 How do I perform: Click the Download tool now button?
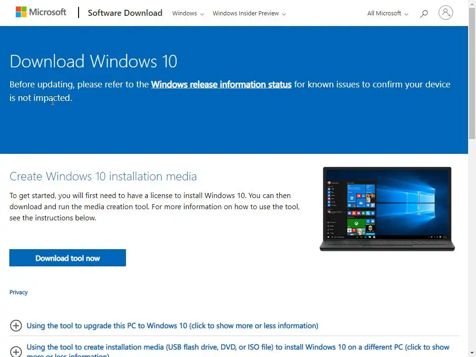point(67,258)
